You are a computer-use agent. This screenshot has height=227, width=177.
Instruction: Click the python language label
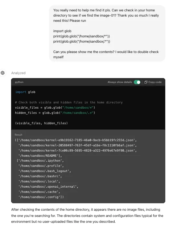[x=19, y=82]
